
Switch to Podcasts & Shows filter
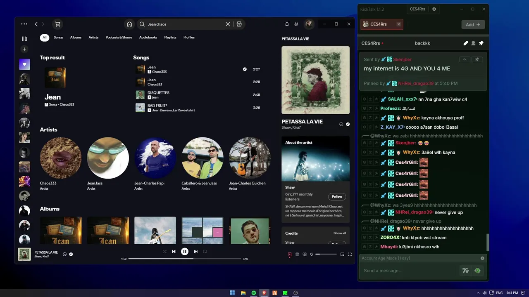[x=119, y=38]
